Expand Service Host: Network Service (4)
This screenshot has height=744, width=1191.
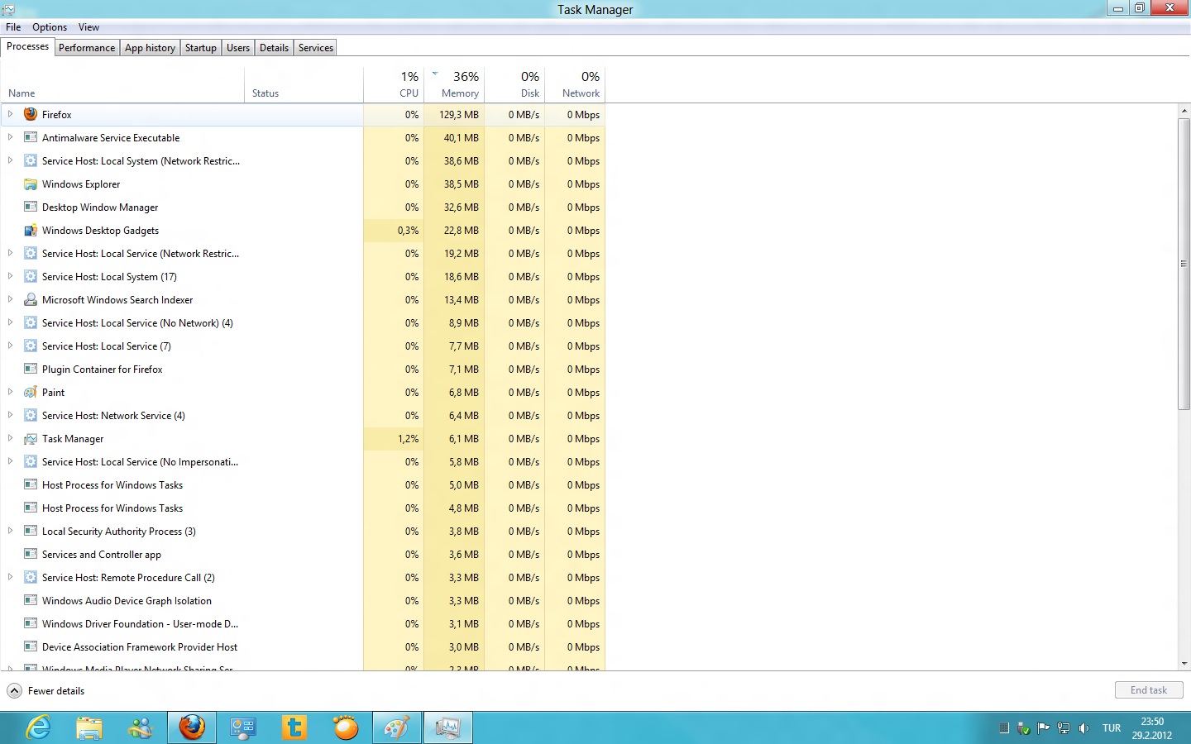[10, 415]
